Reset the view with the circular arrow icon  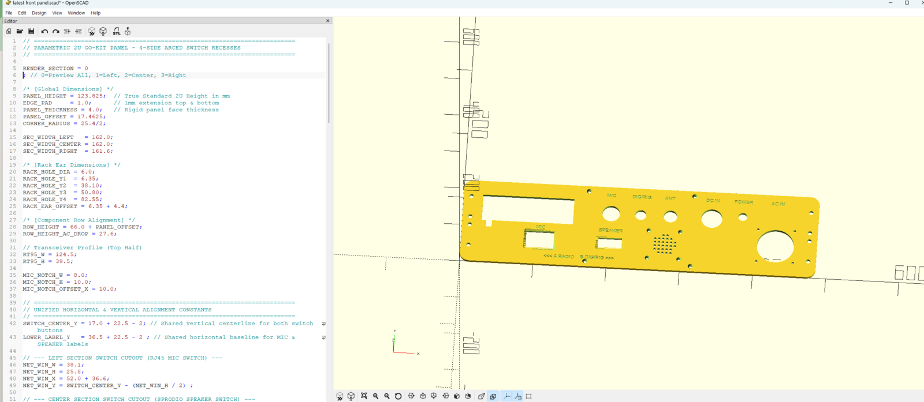pos(398,396)
